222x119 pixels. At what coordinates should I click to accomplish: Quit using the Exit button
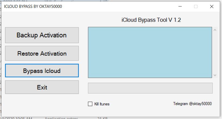(x=42, y=87)
